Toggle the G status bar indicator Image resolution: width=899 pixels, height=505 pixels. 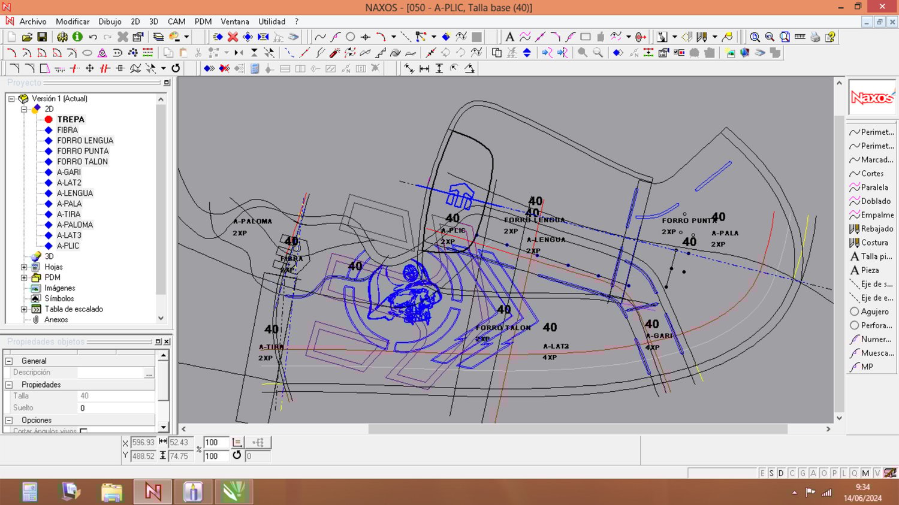point(803,473)
